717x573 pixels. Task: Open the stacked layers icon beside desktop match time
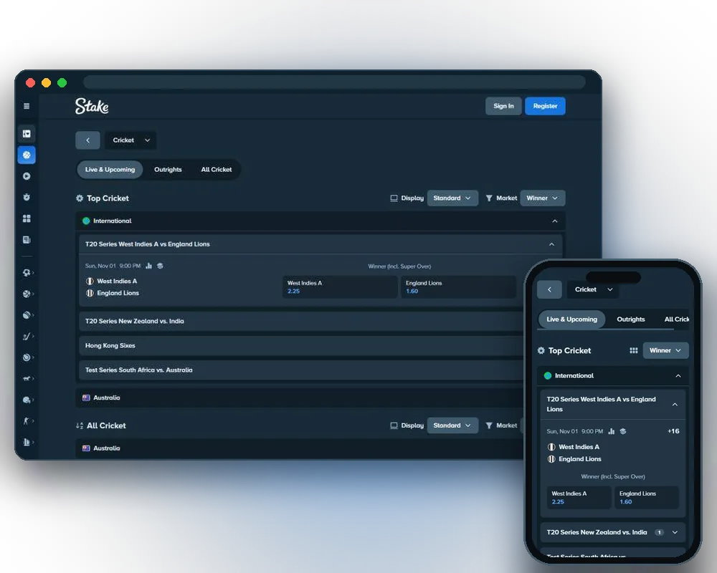(160, 266)
